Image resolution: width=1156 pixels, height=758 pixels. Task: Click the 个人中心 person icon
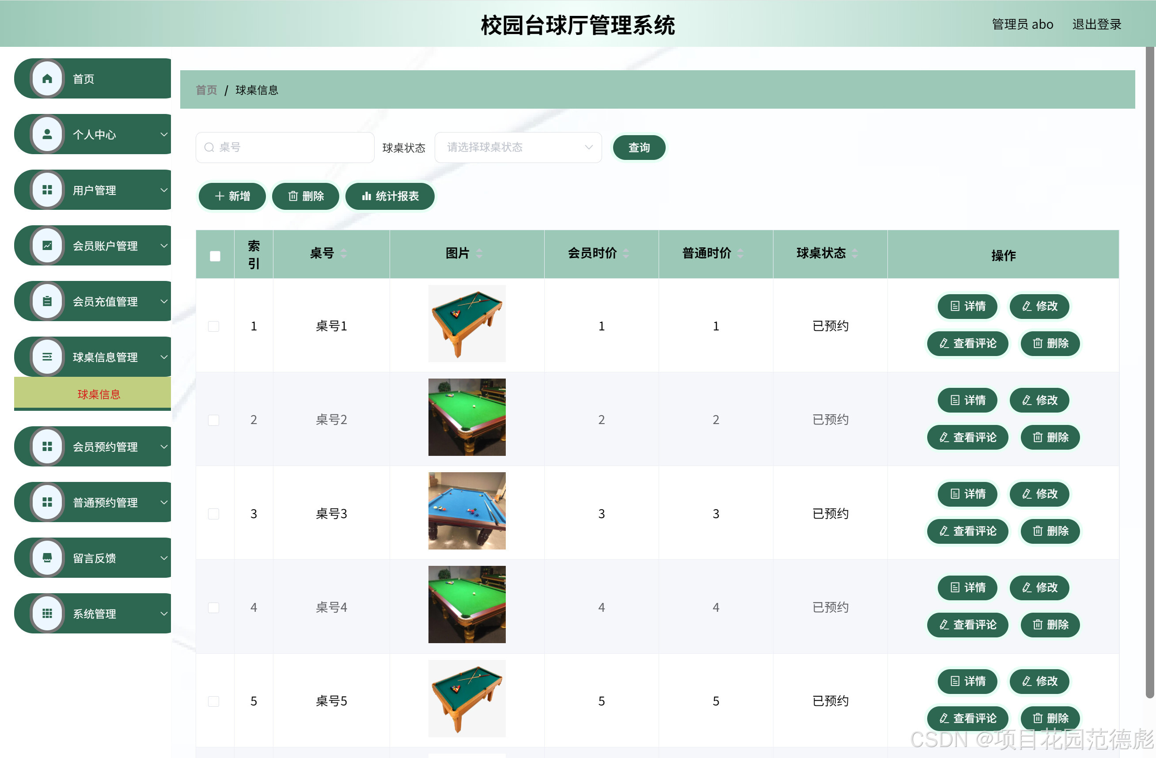[x=47, y=134]
